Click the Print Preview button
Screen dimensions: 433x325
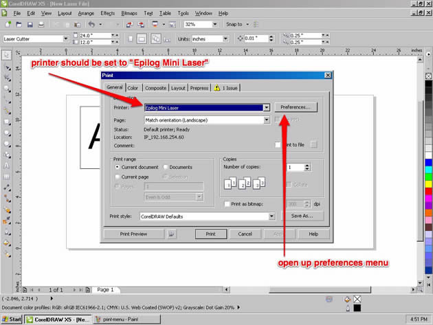pyautogui.click(x=133, y=234)
